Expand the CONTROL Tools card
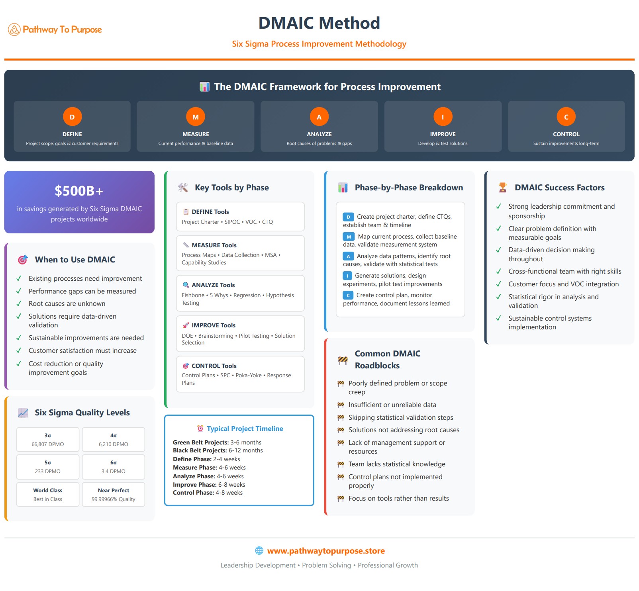The width and height of the screenshot is (639, 591). (240, 374)
